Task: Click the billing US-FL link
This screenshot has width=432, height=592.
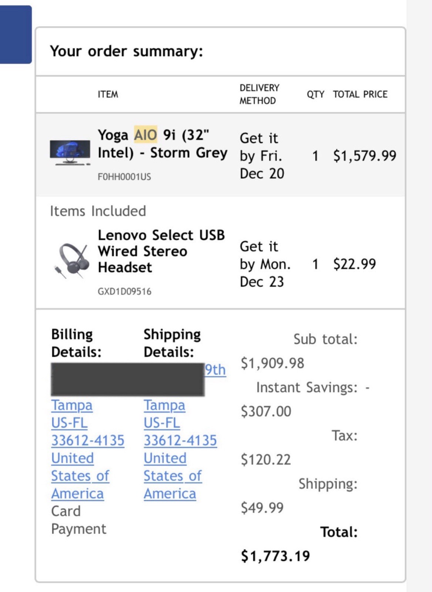Action: pyautogui.click(x=69, y=423)
